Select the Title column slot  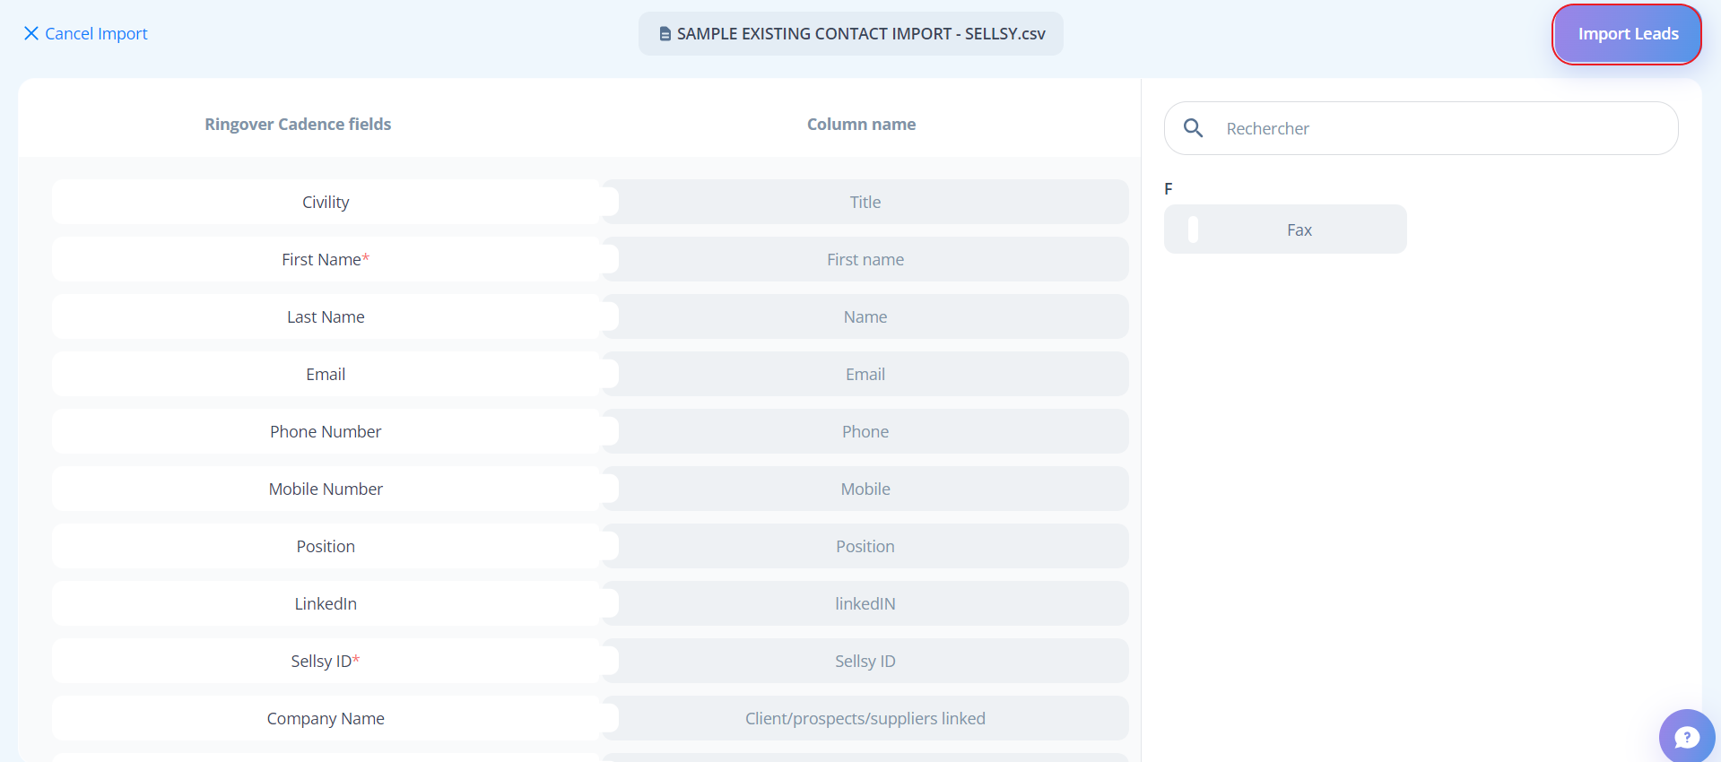click(865, 202)
